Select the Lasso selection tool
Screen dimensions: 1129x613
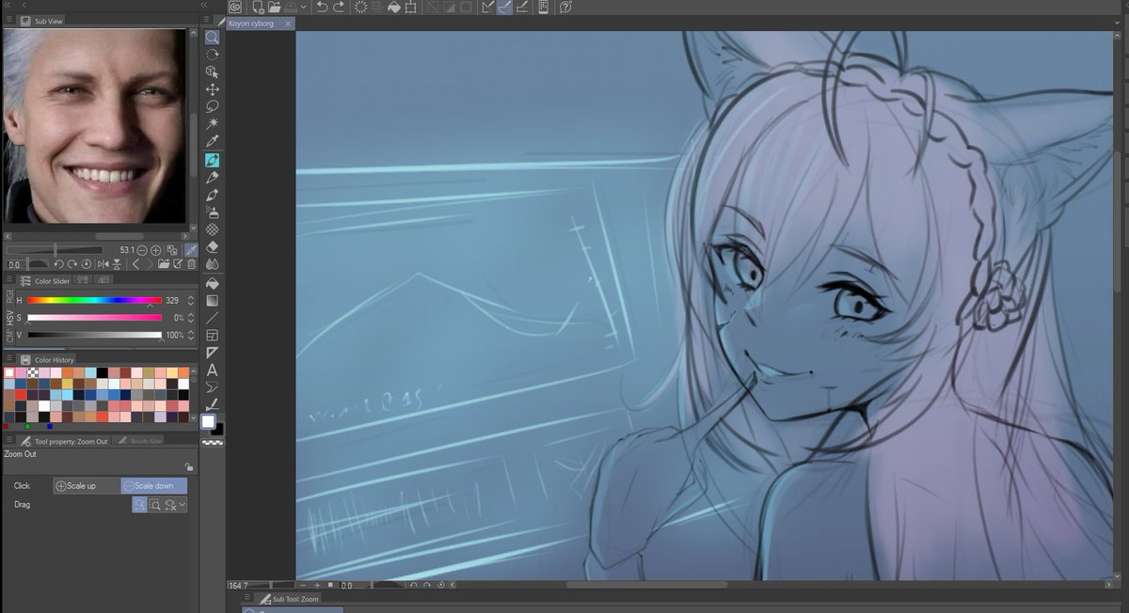[213, 106]
